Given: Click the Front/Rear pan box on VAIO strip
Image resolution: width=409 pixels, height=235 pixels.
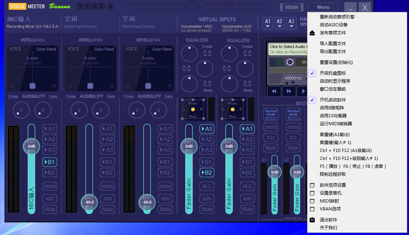Looking at the screenshot, I should click(x=193, y=109).
